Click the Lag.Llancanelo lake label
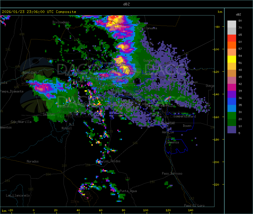The height and width of the screenshot is (214, 253). pyautogui.click(x=18, y=195)
